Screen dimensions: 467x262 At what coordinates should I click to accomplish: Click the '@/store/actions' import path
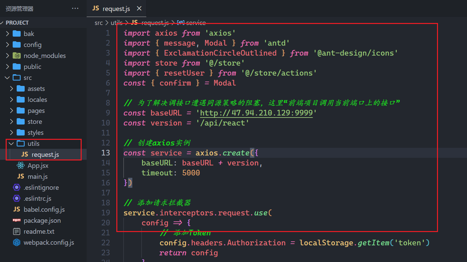[x=279, y=73]
